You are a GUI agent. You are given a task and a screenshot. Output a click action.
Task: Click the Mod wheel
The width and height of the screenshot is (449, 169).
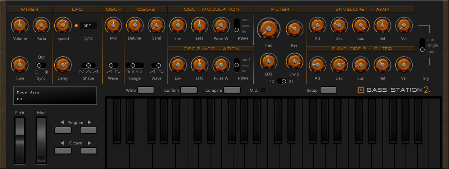[41, 140]
